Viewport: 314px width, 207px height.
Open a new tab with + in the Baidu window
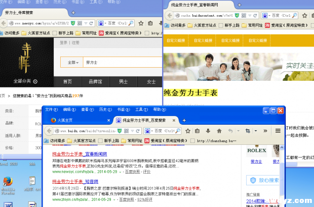pos(184,120)
